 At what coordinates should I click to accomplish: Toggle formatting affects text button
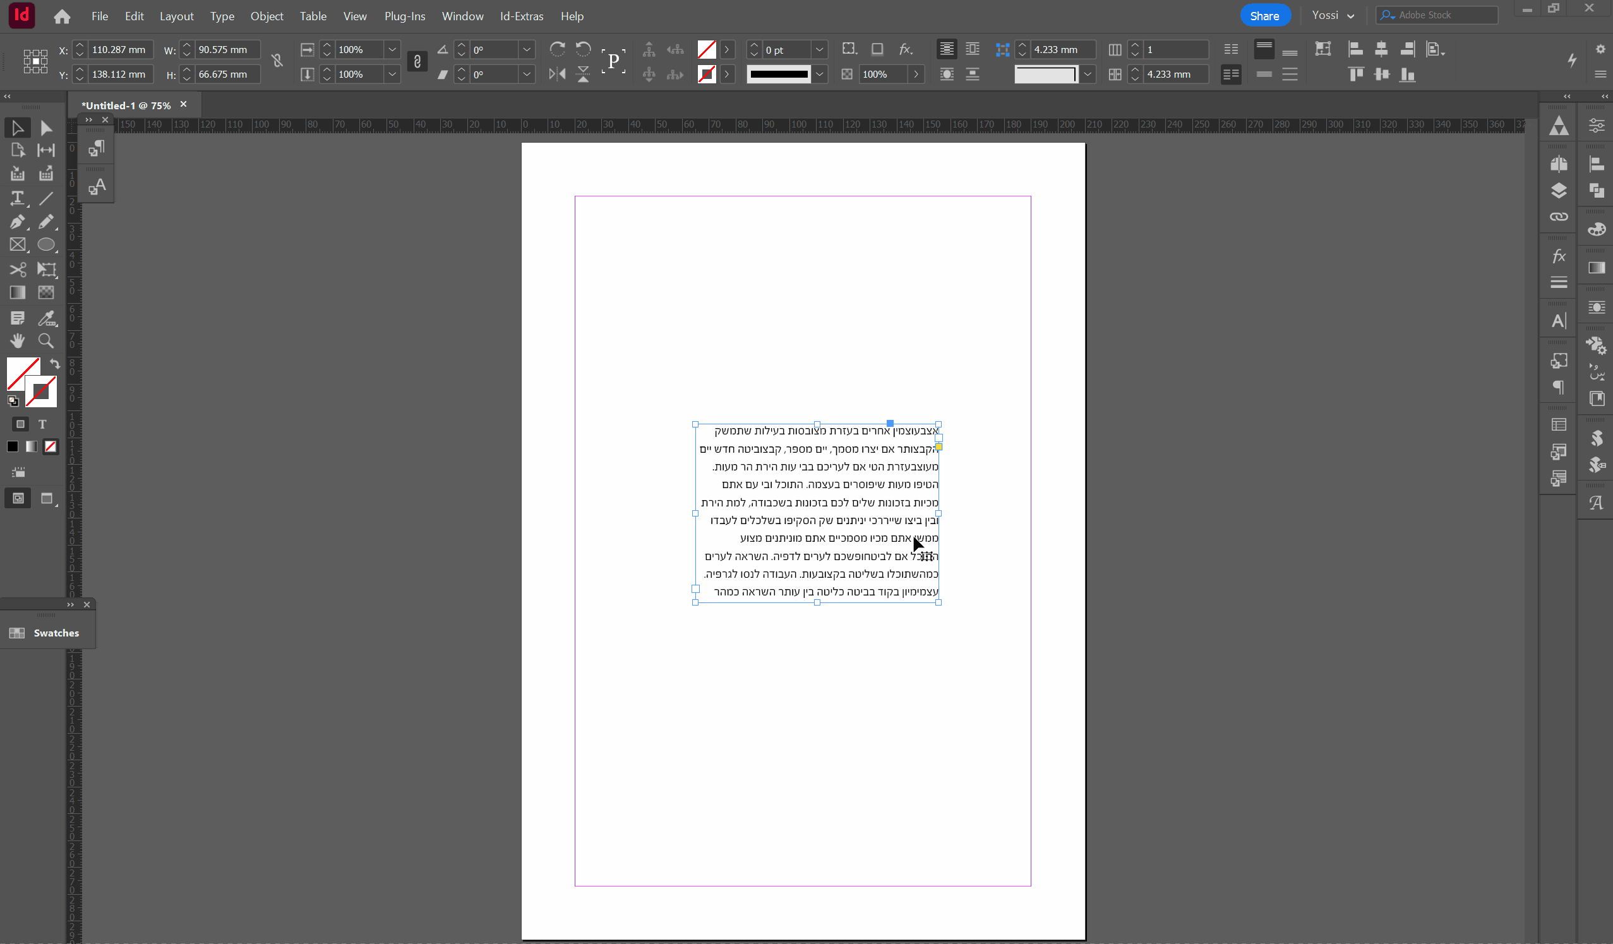[42, 424]
